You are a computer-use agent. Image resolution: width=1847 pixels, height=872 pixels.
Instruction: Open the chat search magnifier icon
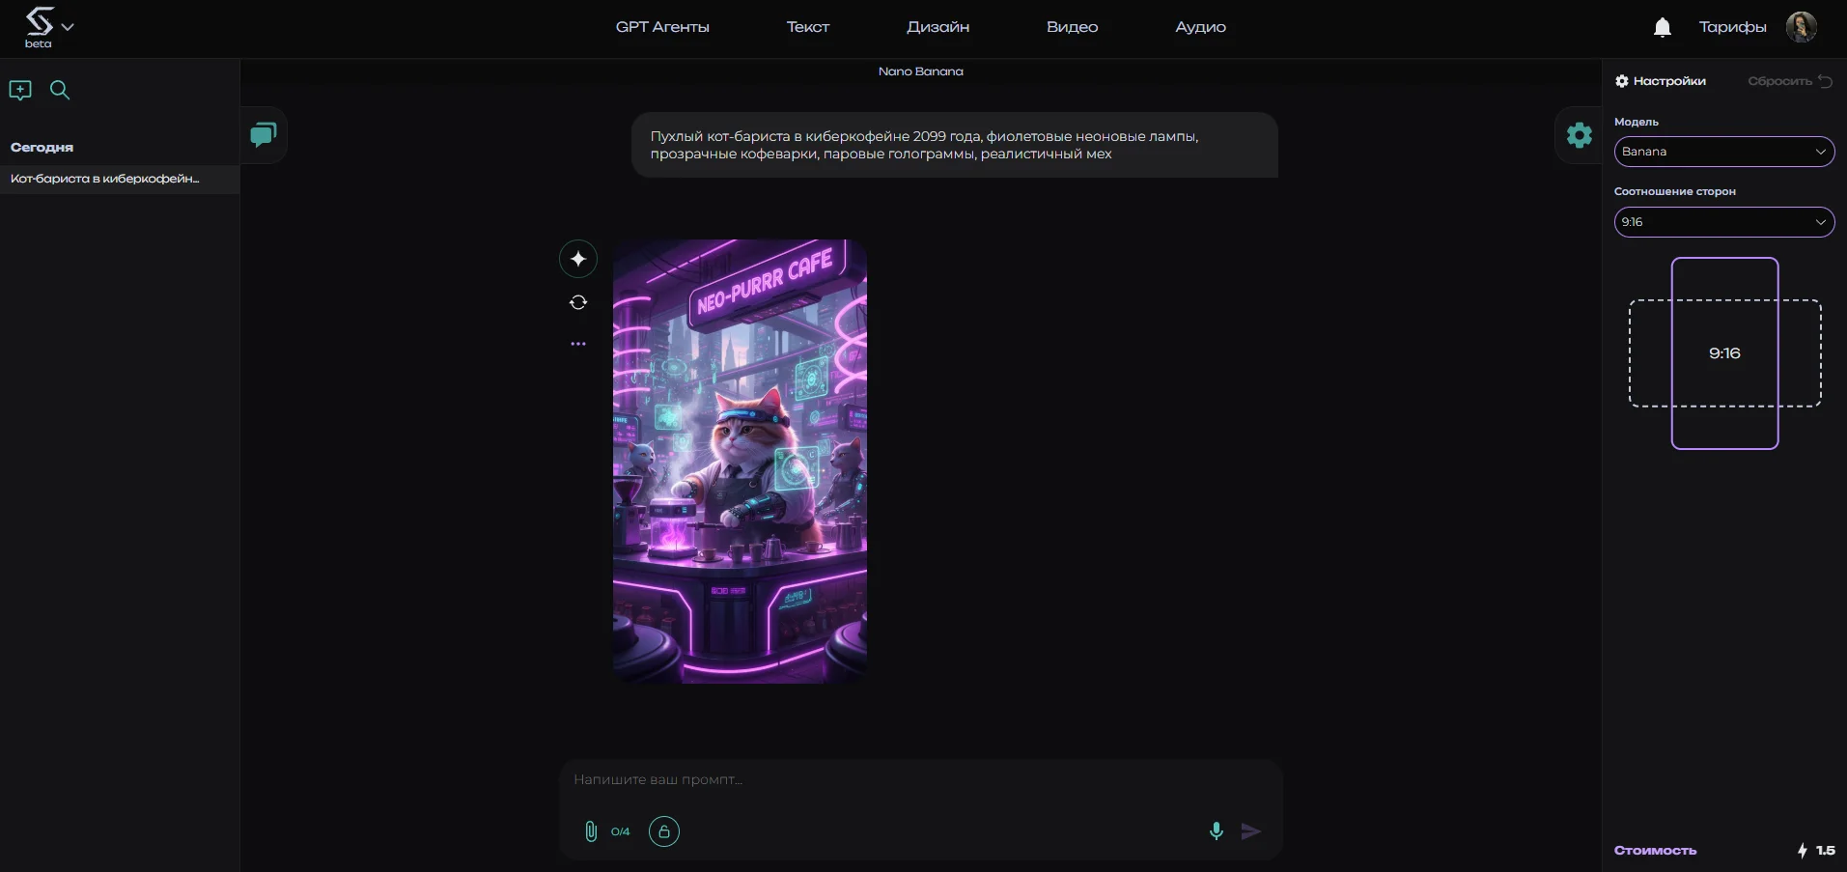tap(60, 90)
